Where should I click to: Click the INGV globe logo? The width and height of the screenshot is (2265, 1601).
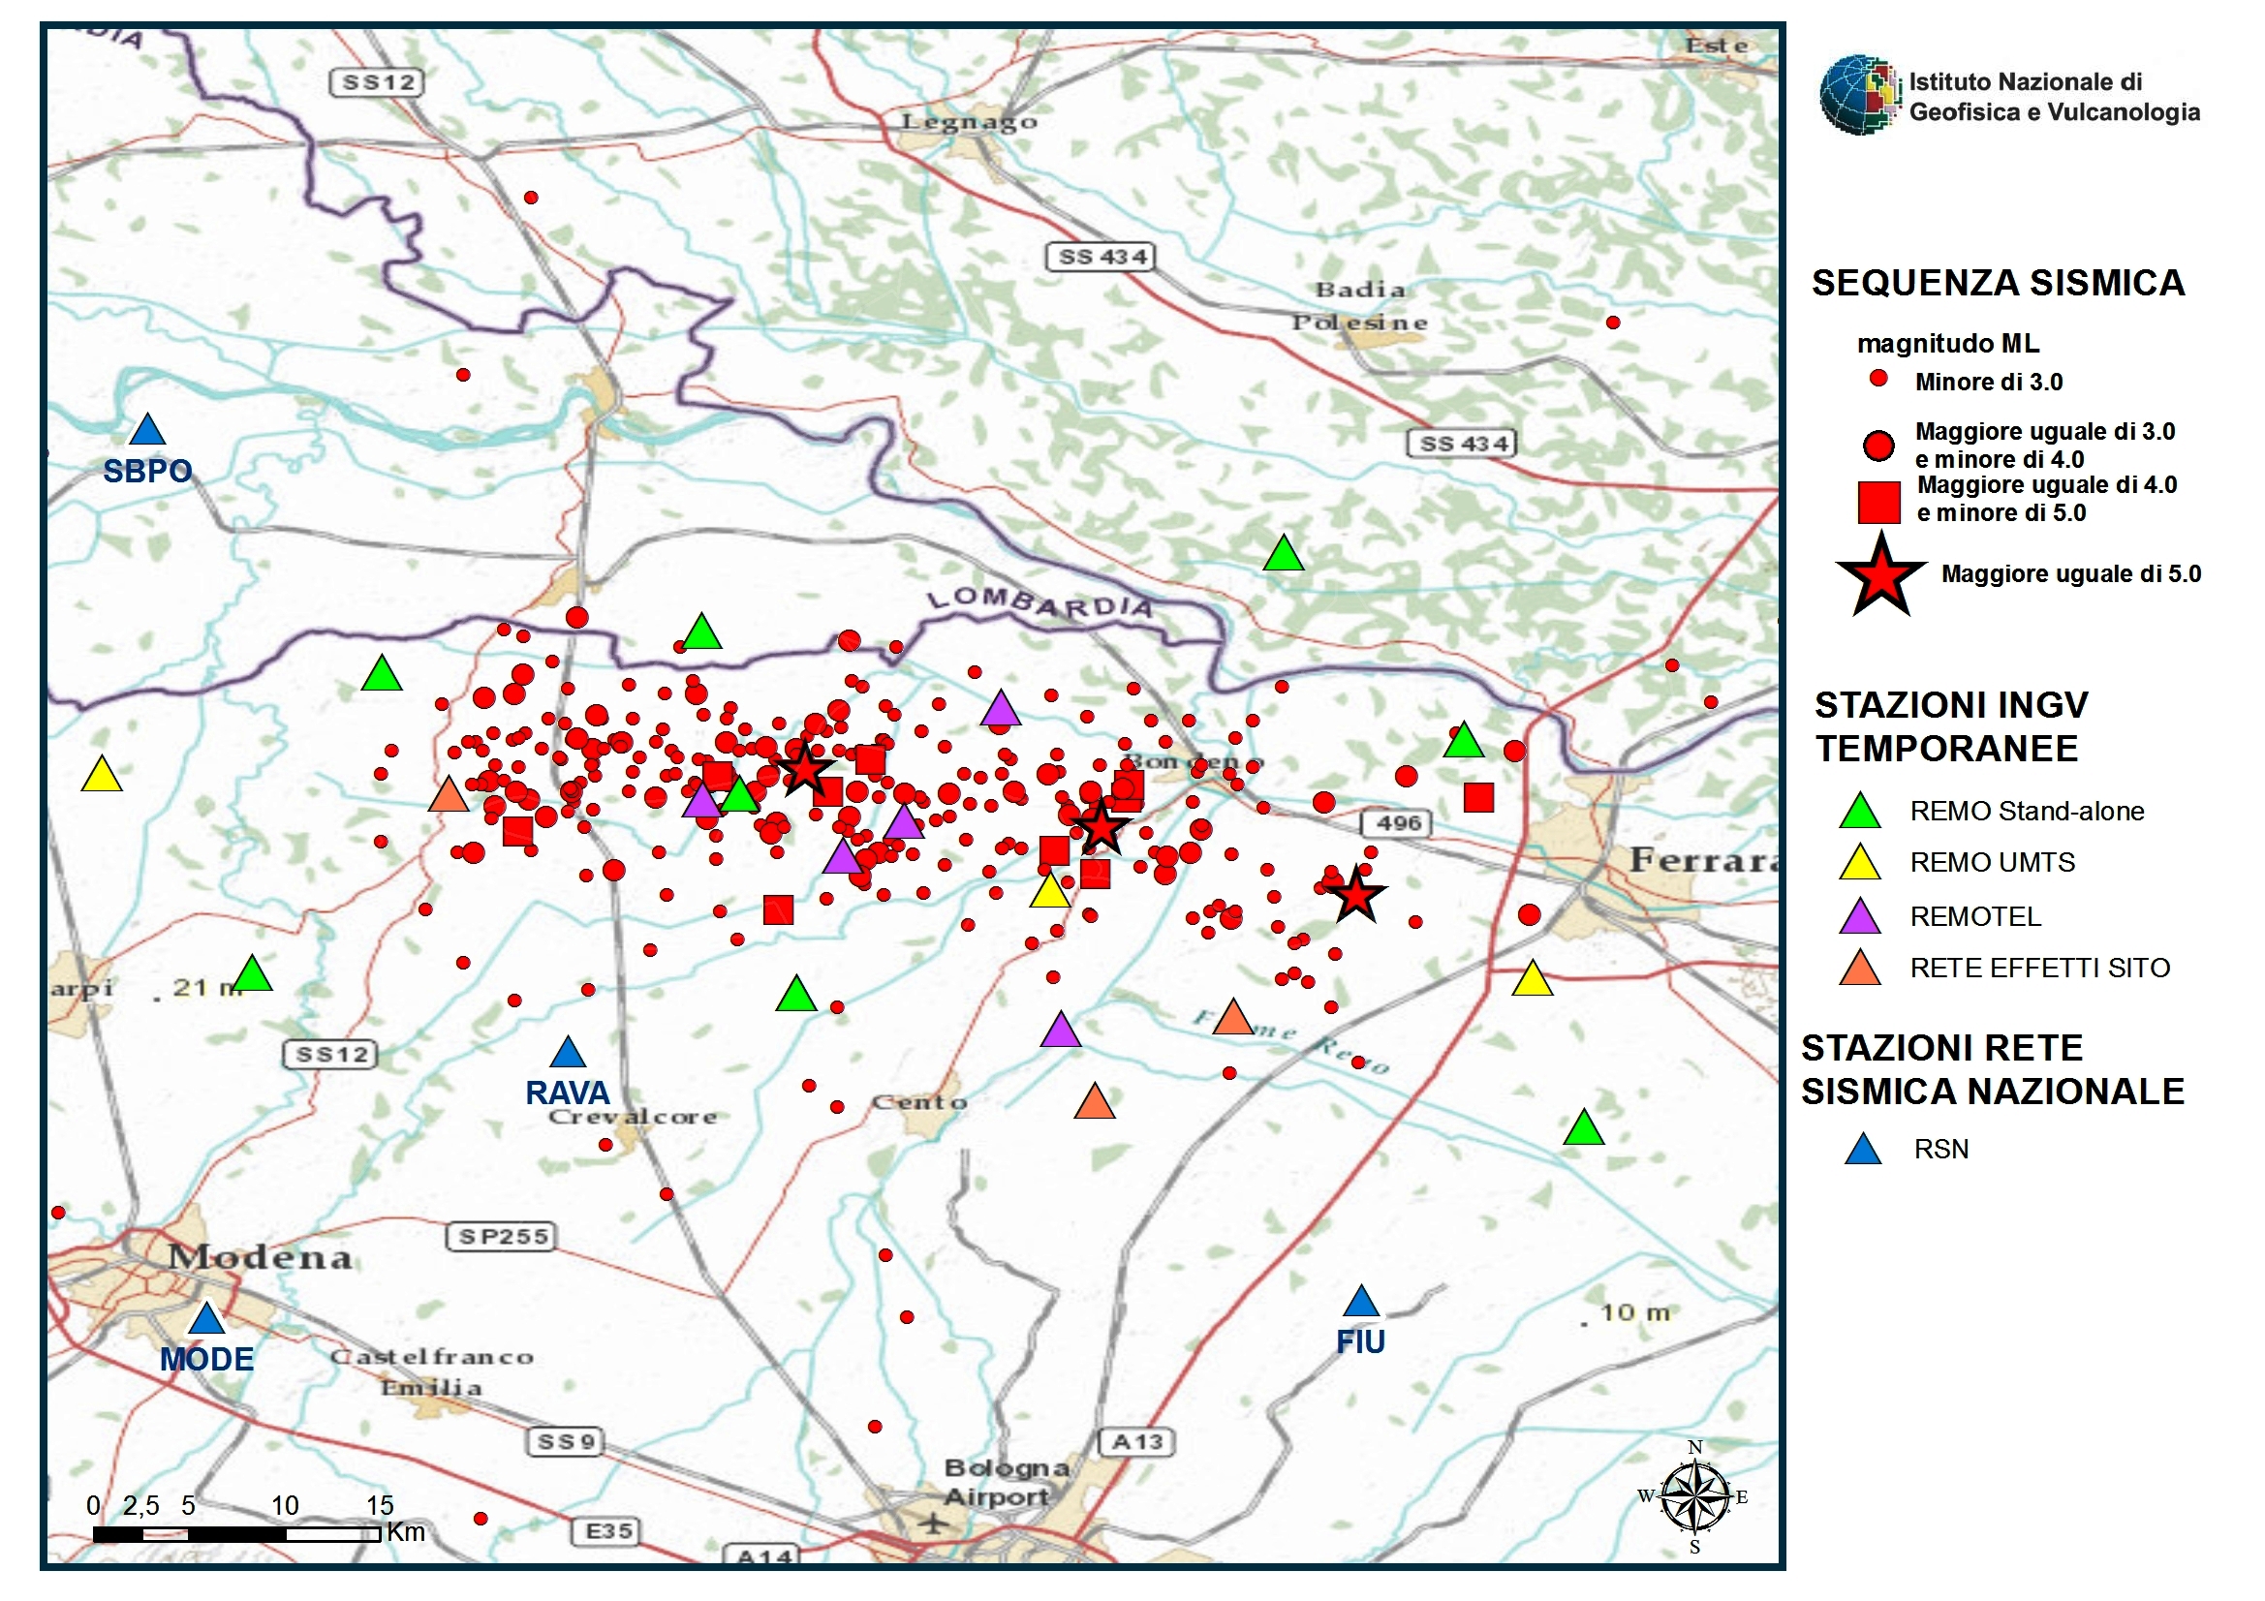(x=1858, y=95)
